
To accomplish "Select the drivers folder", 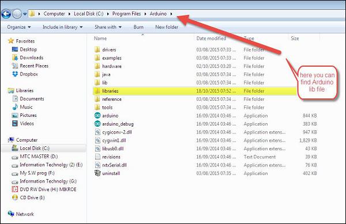I will [109, 50].
